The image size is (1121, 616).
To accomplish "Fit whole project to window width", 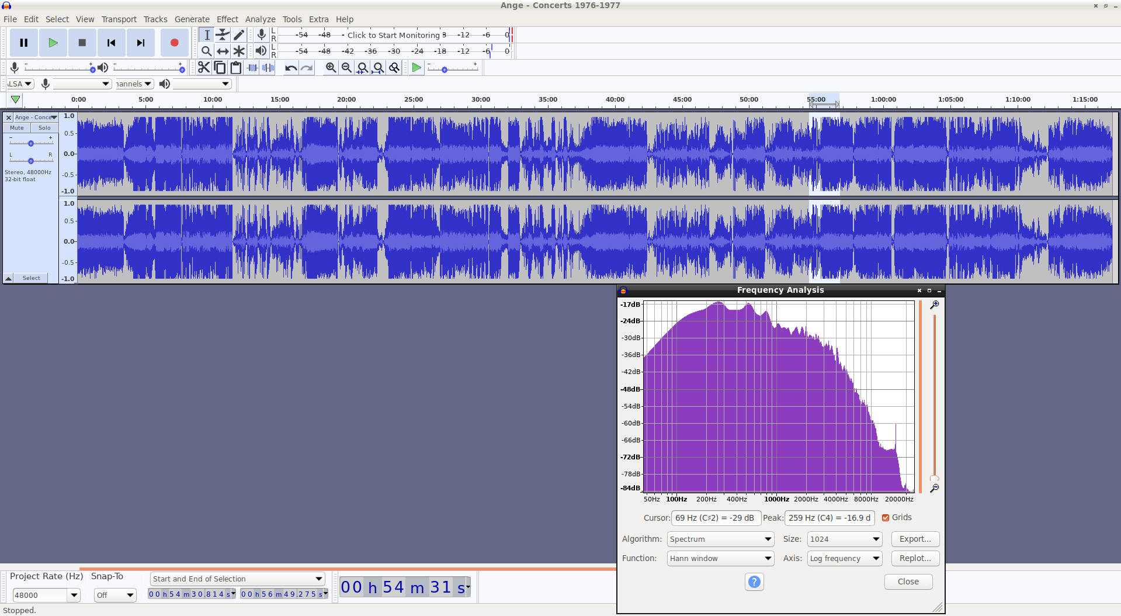I will pos(379,68).
